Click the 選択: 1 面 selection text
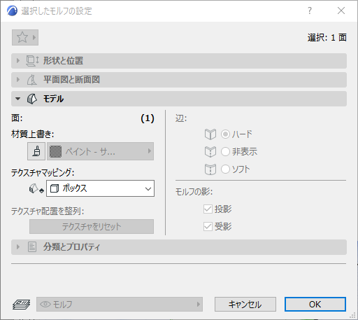Viewport: 358px width, 320px height. pyautogui.click(x=327, y=38)
